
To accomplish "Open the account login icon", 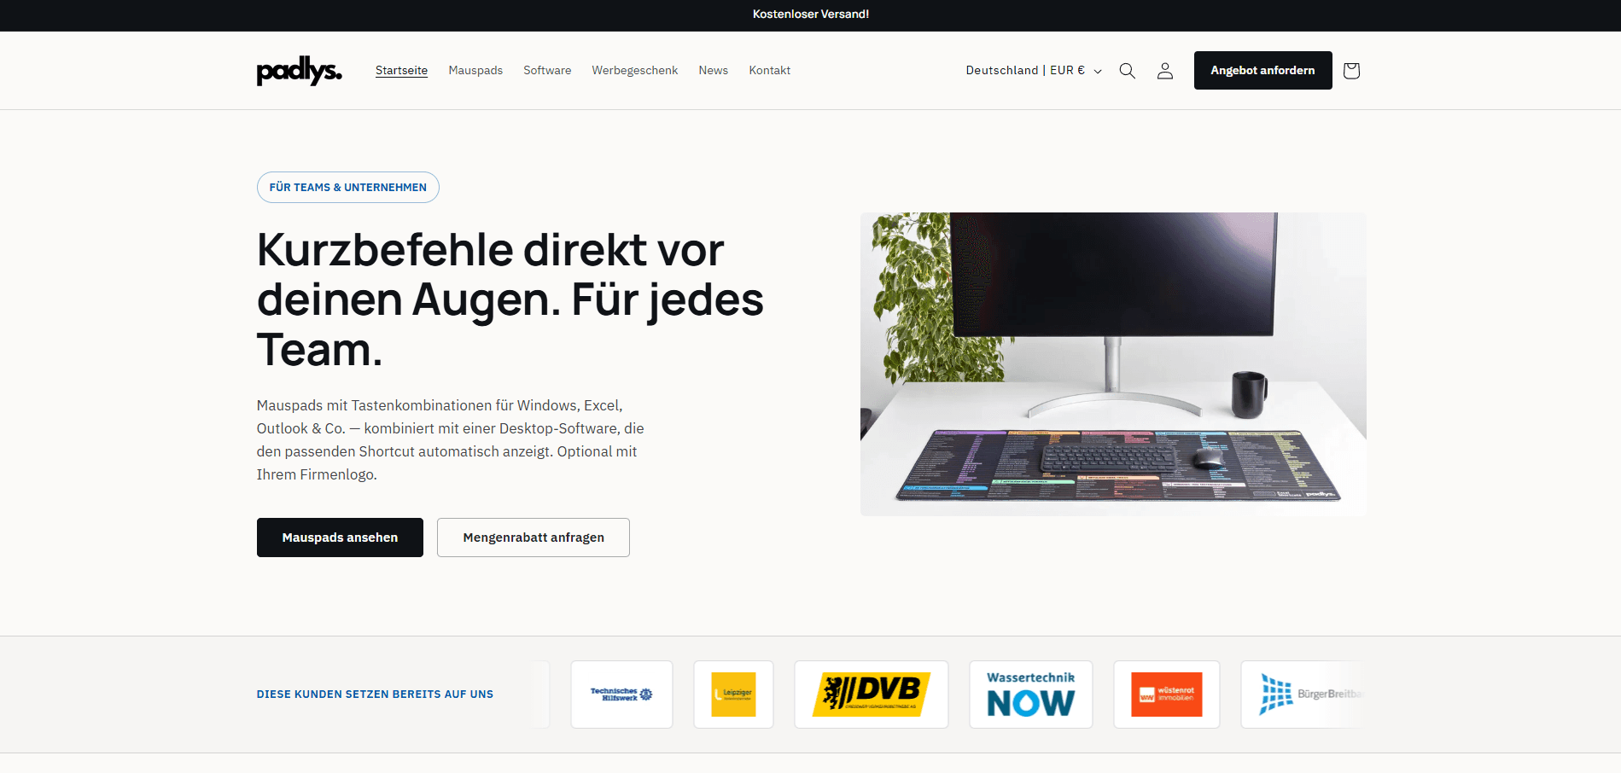I will tap(1164, 71).
